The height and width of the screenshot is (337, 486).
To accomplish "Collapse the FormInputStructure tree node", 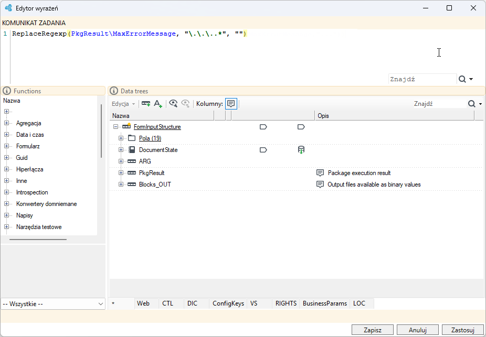I will [115, 127].
